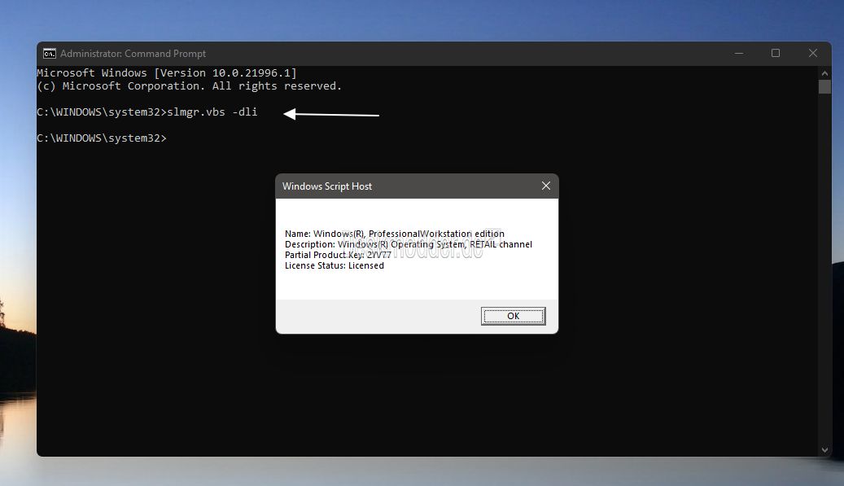The height and width of the screenshot is (486, 844).
Task: Minimize the Command Prompt window
Action: tap(739, 53)
